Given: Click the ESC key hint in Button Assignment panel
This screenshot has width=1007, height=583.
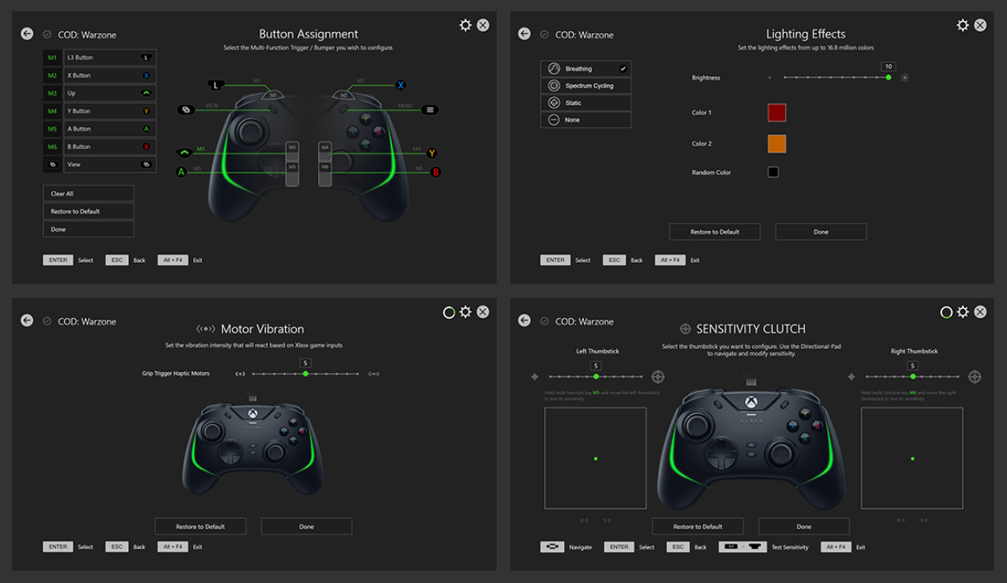Looking at the screenshot, I should (117, 260).
